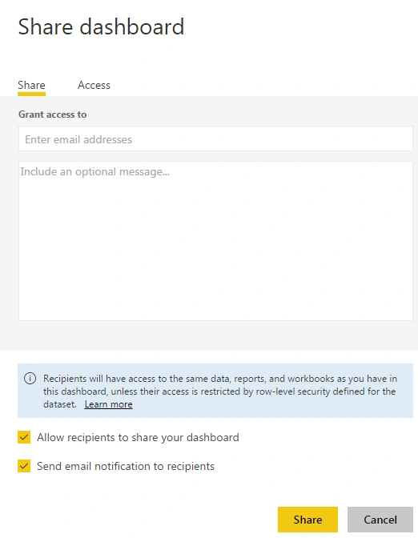Click the info circle icon in banner
The height and width of the screenshot is (542, 418).
(30, 379)
